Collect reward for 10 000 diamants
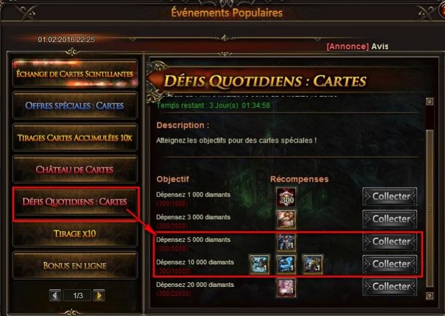The image size is (445, 316). [390, 264]
